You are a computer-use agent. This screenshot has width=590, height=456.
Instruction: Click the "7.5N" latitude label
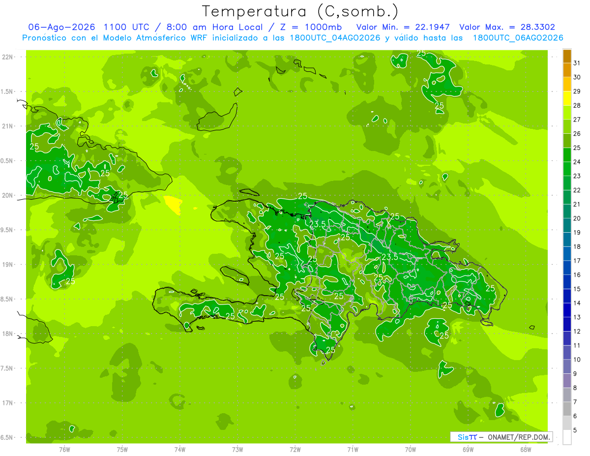(7, 368)
